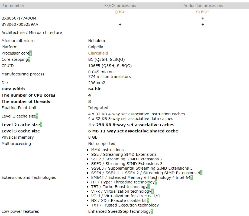The image size is (249, 216).
Task: Click The number of CPU cores label
Action: point(28,95)
